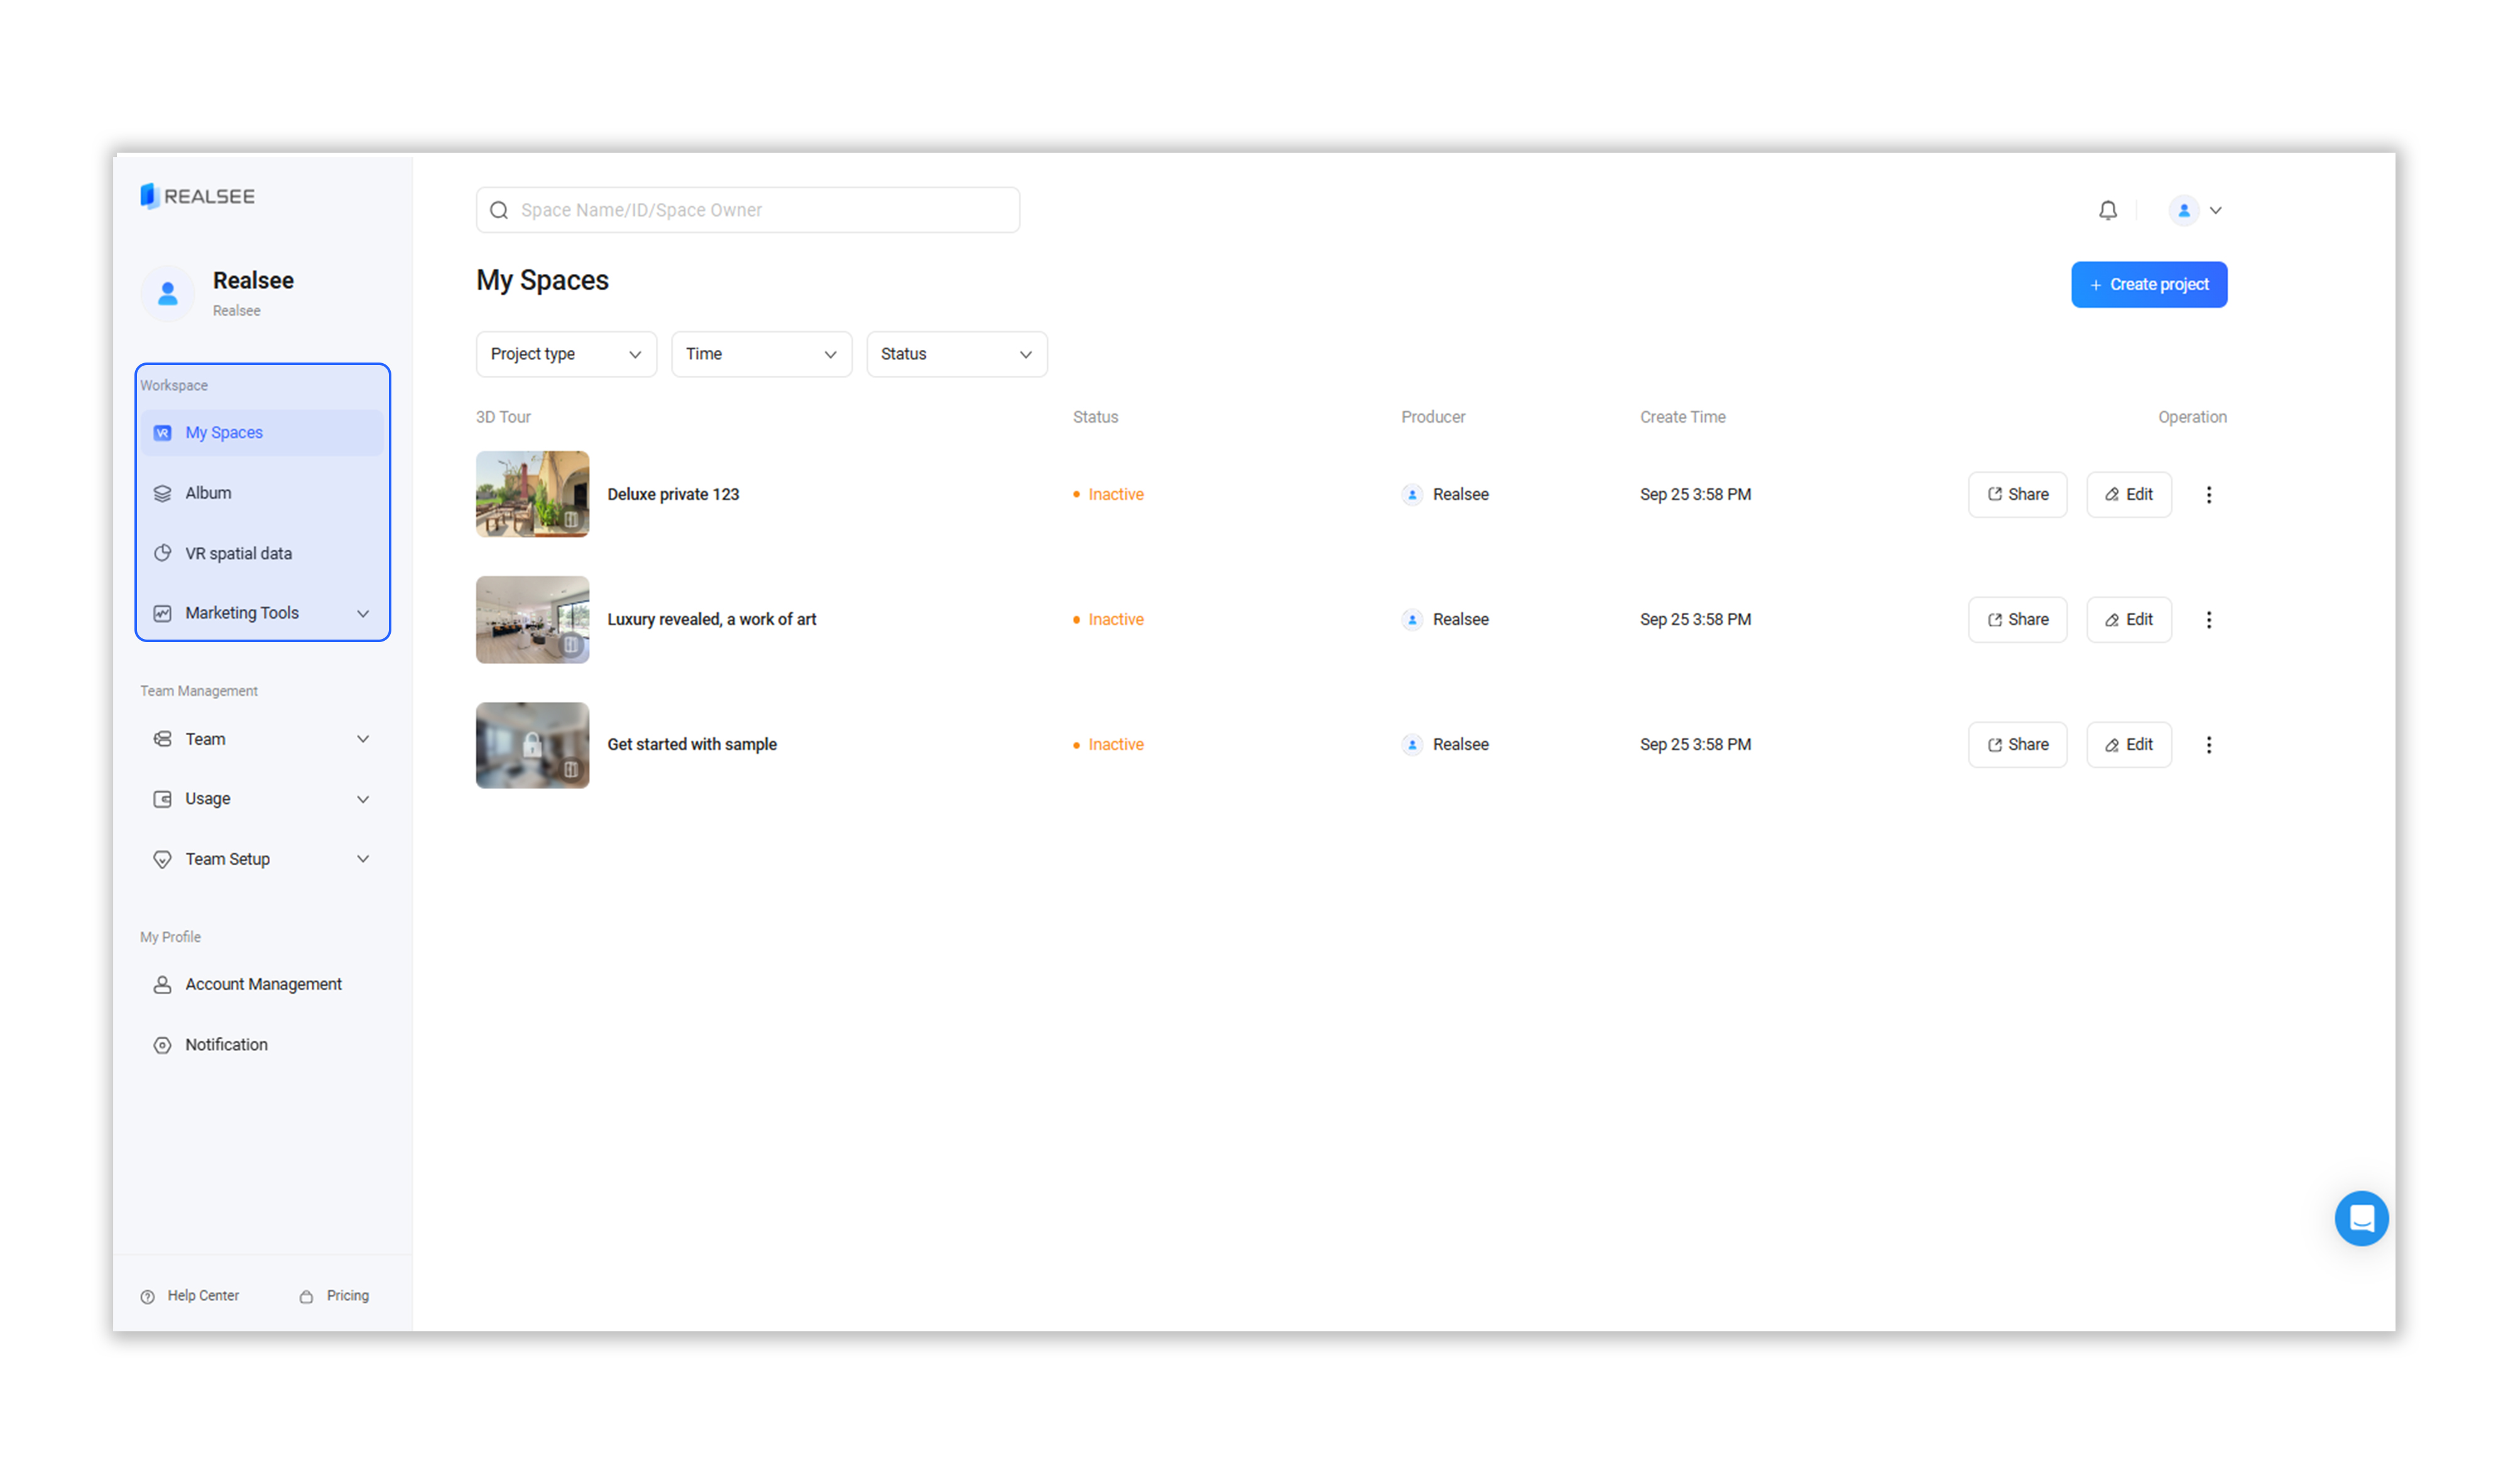This screenshot has width=2513, height=1484.
Task: Expand the Usage section
Action: (262, 799)
